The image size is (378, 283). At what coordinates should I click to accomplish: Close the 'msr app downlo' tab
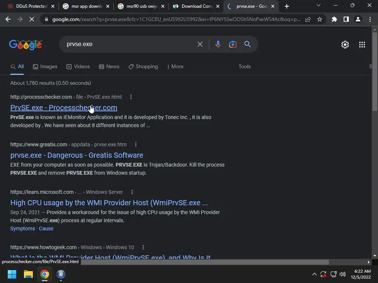pos(108,7)
